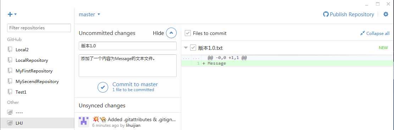Click the collapse arrows icon
394x130 pixels.
(x=362, y=33)
